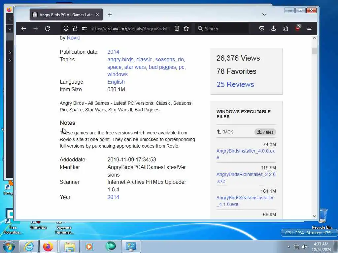338x253 pixels.
Task: Select the Angry Birds PC All Games tab
Action: [x=66, y=14]
